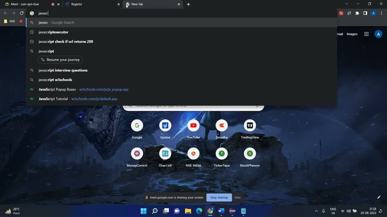This screenshot has height=217, width=387.
Task: Open the red arrow bookmark beside NSE
Action: [21, 21]
